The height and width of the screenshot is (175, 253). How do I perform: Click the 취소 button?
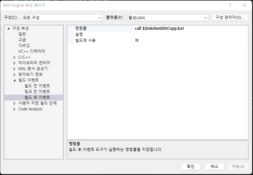(214, 166)
